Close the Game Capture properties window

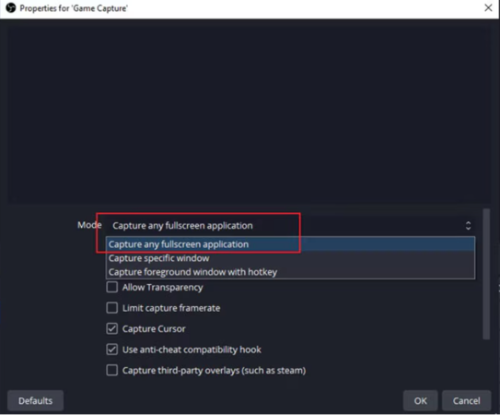[x=488, y=7]
